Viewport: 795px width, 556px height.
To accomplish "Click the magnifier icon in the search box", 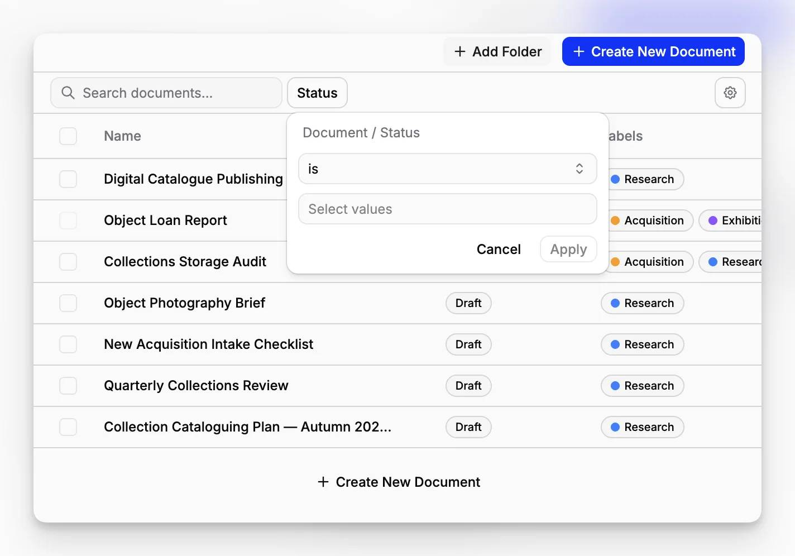I will (x=68, y=93).
